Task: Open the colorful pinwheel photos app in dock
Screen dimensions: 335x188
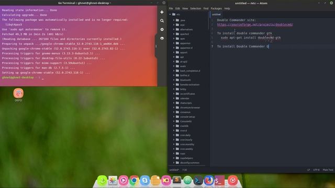Action: 113,180
